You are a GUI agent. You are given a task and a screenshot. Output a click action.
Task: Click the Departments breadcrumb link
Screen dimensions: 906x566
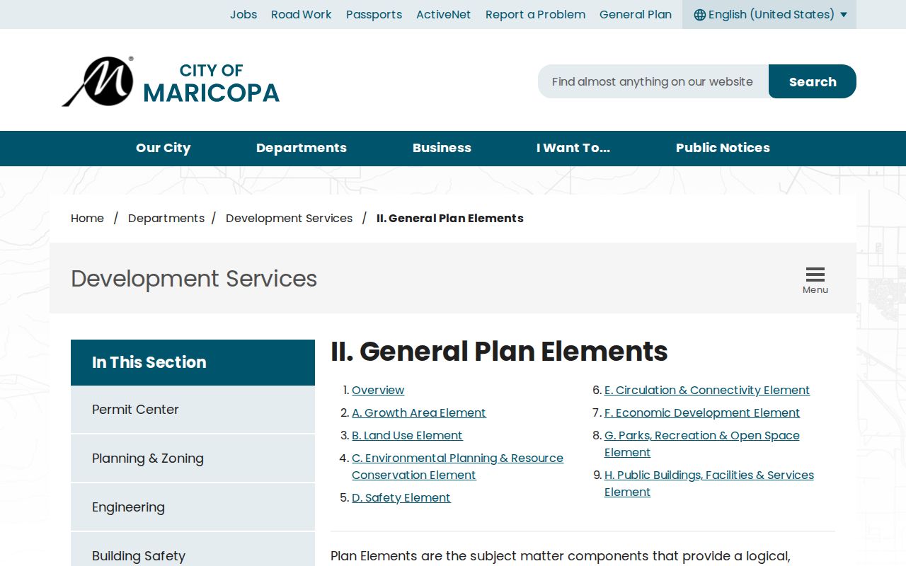[x=166, y=219]
